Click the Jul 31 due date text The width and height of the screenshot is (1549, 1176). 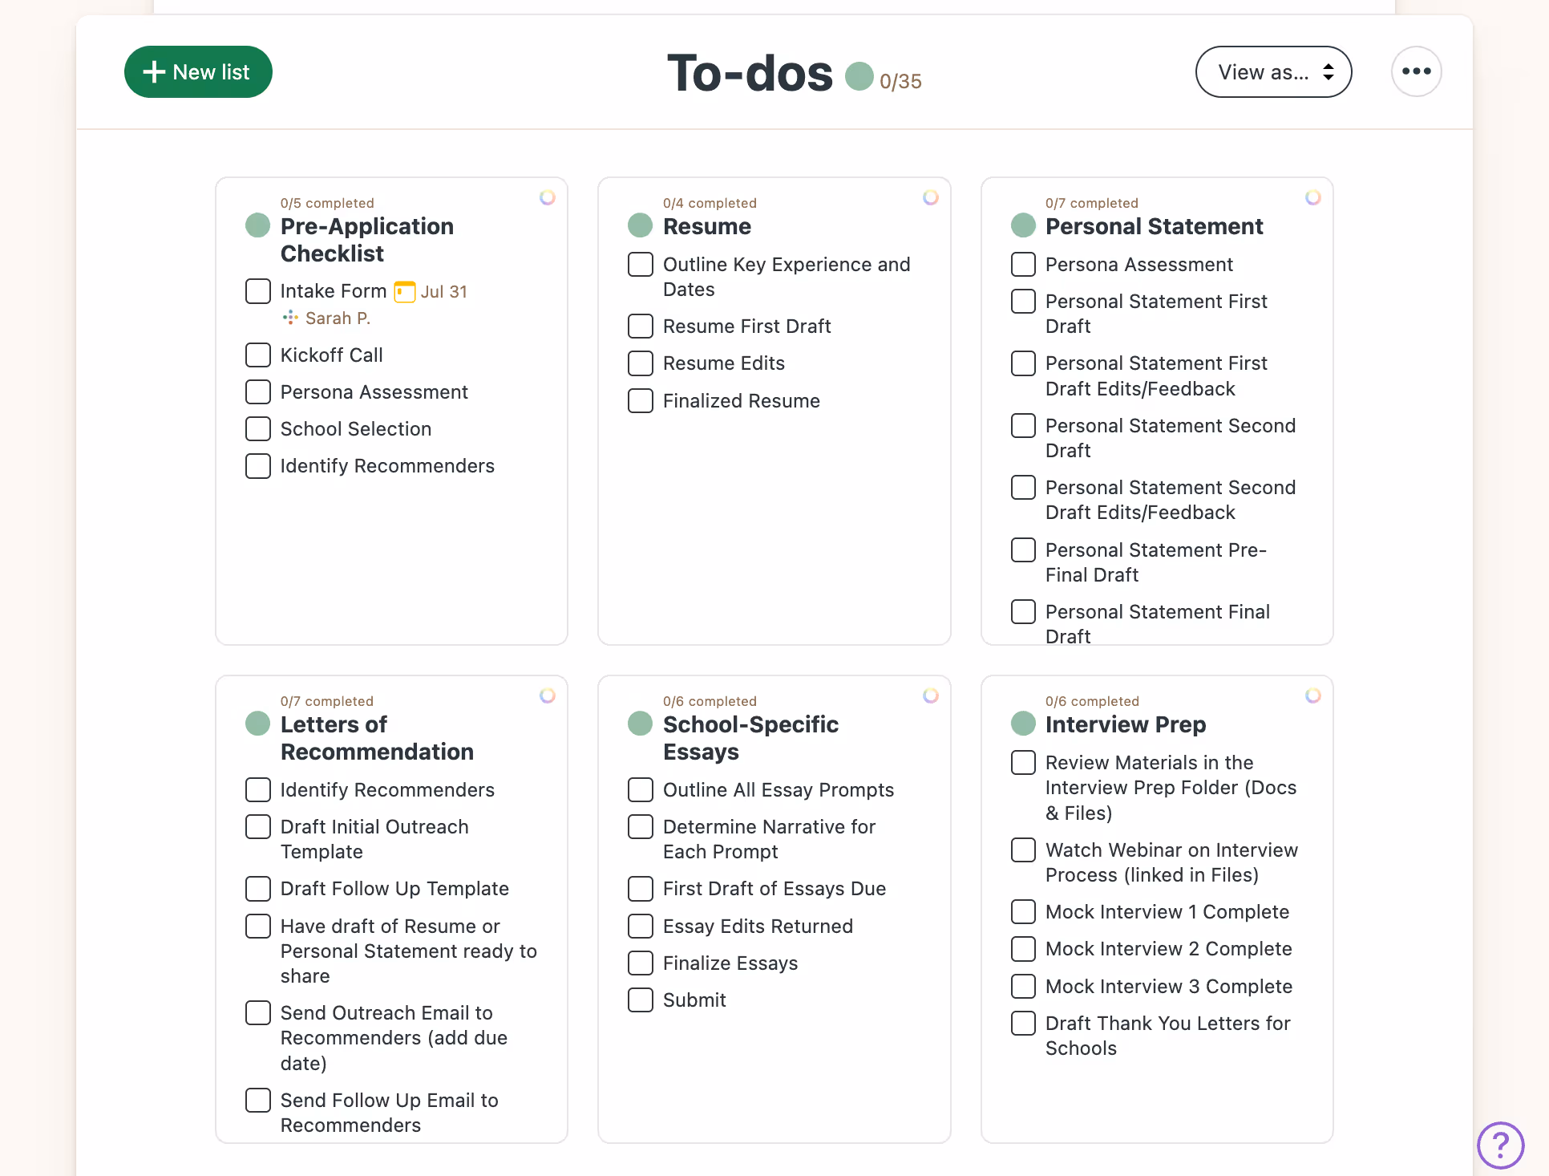pyautogui.click(x=444, y=291)
